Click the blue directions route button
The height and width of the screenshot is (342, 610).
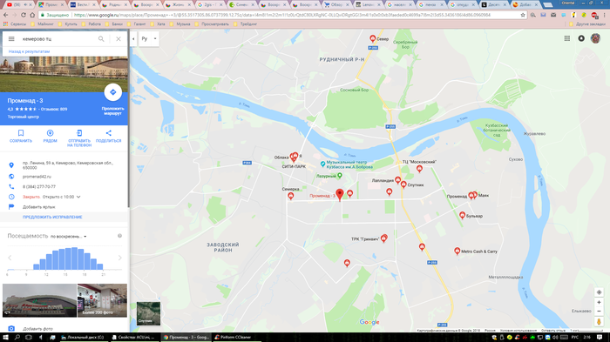(112, 92)
